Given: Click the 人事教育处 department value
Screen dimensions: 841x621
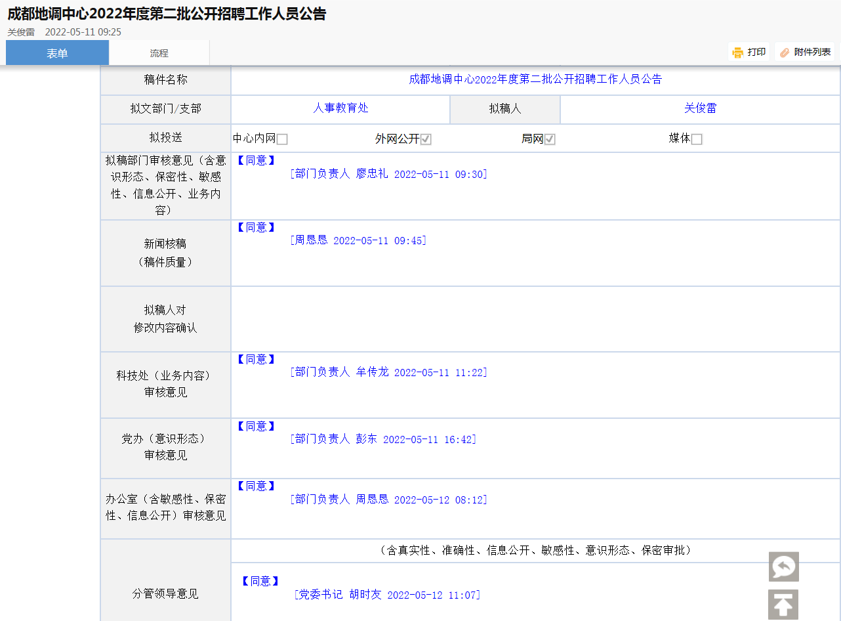Looking at the screenshot, I should [x=340, y=109].
